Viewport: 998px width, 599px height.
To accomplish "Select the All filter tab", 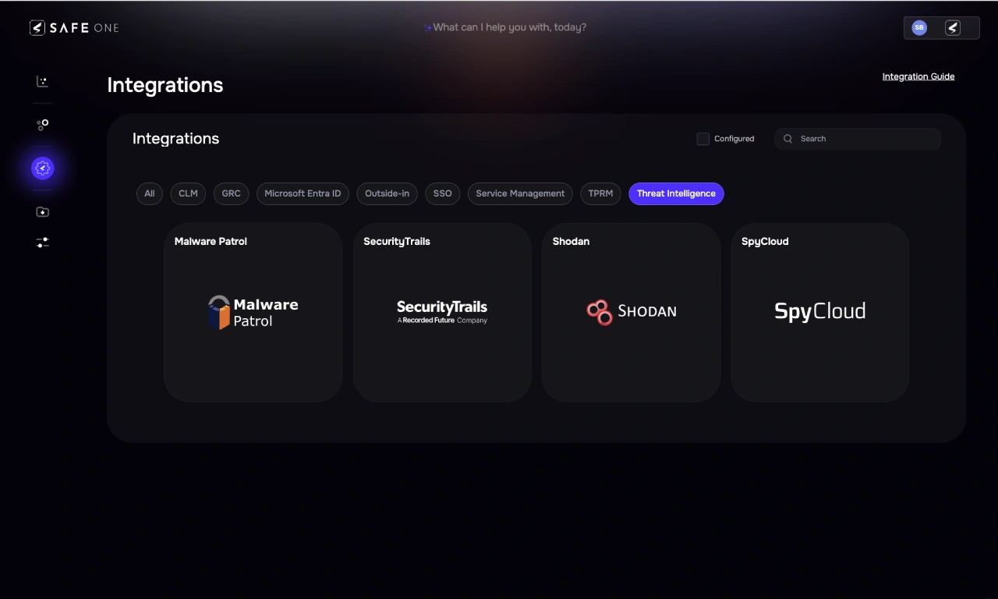I will point(150,193).
